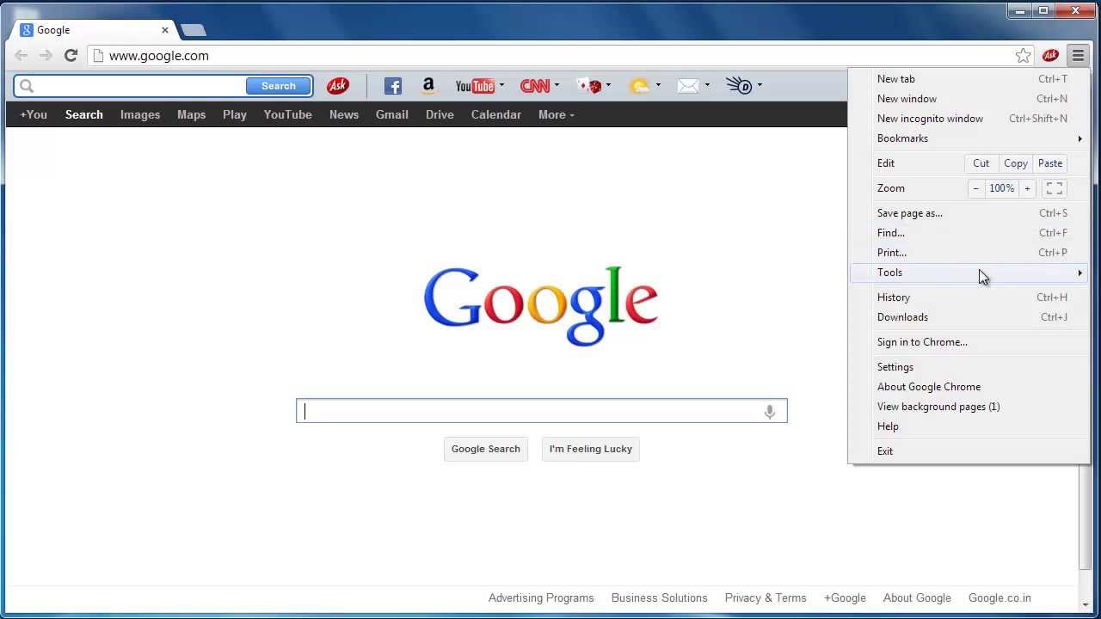Increase zoom with the plus control
The image size is (1101, 619).
coord(1027,188)
